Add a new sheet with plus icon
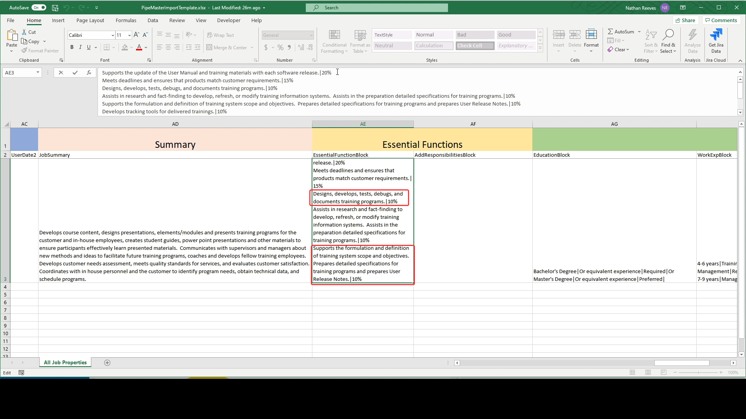746x419 pixels. (107, 363)
